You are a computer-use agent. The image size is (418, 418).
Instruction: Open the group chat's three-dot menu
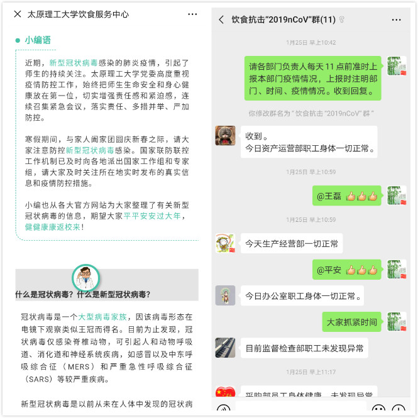(x=396, y=20)
